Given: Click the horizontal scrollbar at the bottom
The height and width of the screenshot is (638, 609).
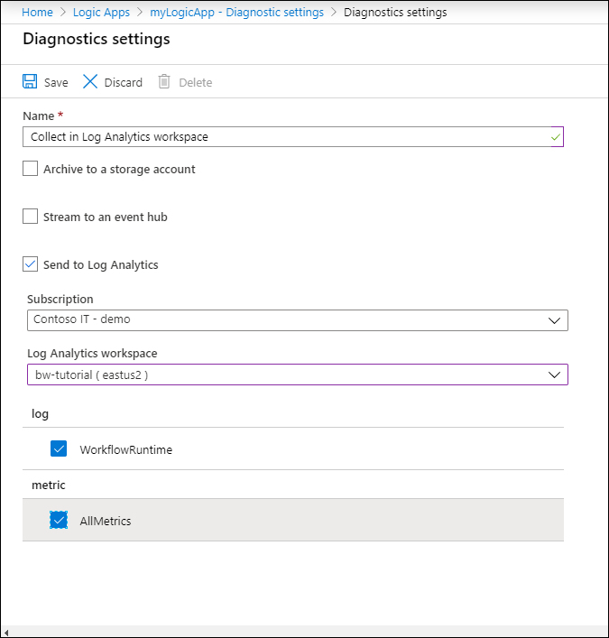Looking at the screenshot, I should coord(304,631).
